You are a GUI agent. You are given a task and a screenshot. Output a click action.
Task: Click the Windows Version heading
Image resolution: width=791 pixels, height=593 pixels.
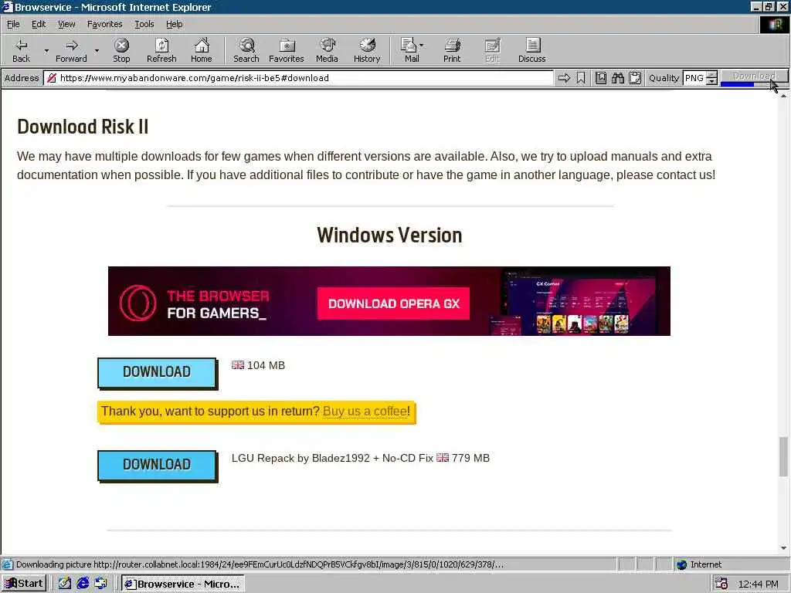(389, 236)
